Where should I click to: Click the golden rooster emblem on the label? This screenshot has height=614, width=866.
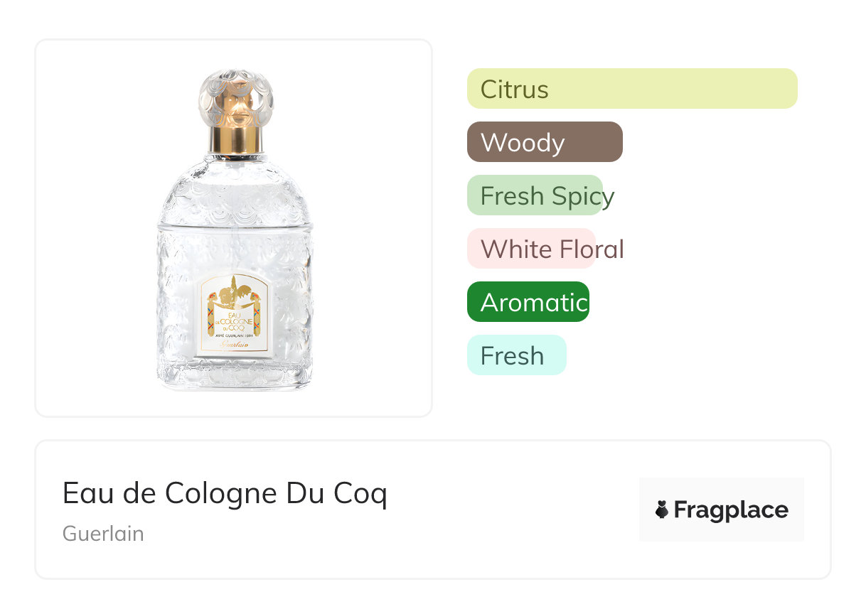point(234,291)
